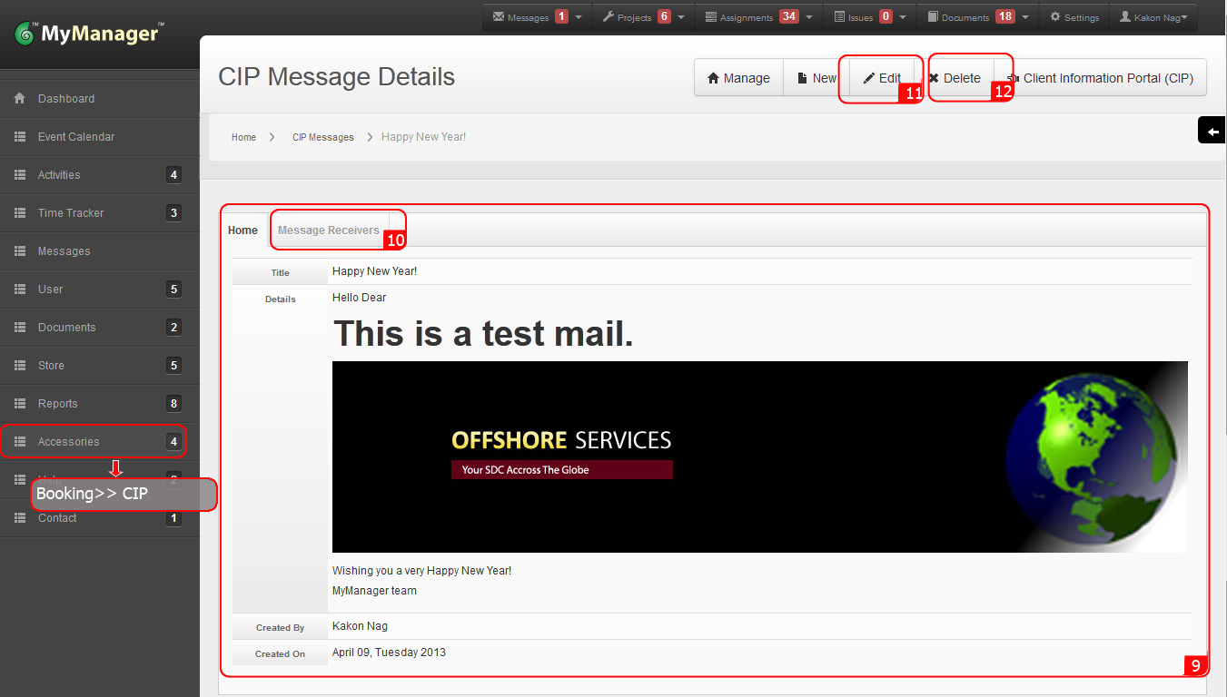1227x697 pixels.
Task: Click the Documents icon in top bar
Action: pos(933,17)
